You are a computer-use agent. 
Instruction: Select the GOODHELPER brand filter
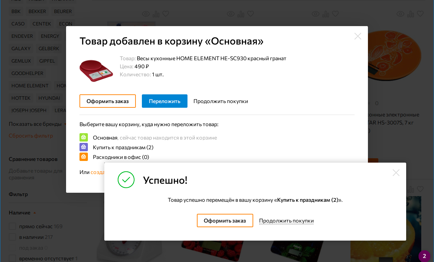pyautogui.click(x=28, y=73)
